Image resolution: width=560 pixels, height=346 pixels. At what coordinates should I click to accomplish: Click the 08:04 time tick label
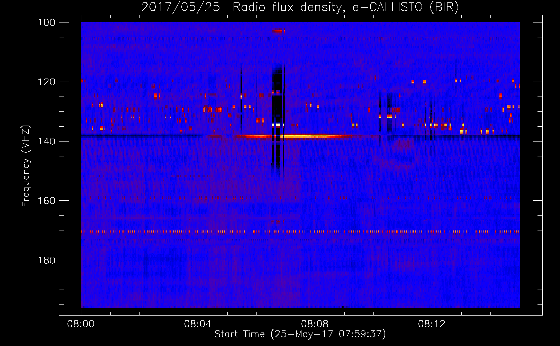tap(198, 324)
